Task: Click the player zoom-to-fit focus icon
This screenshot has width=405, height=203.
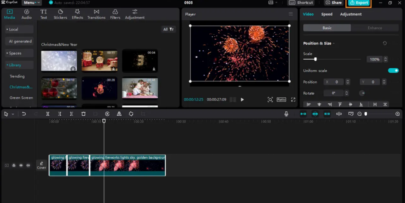Action: [x=270, y=100]
